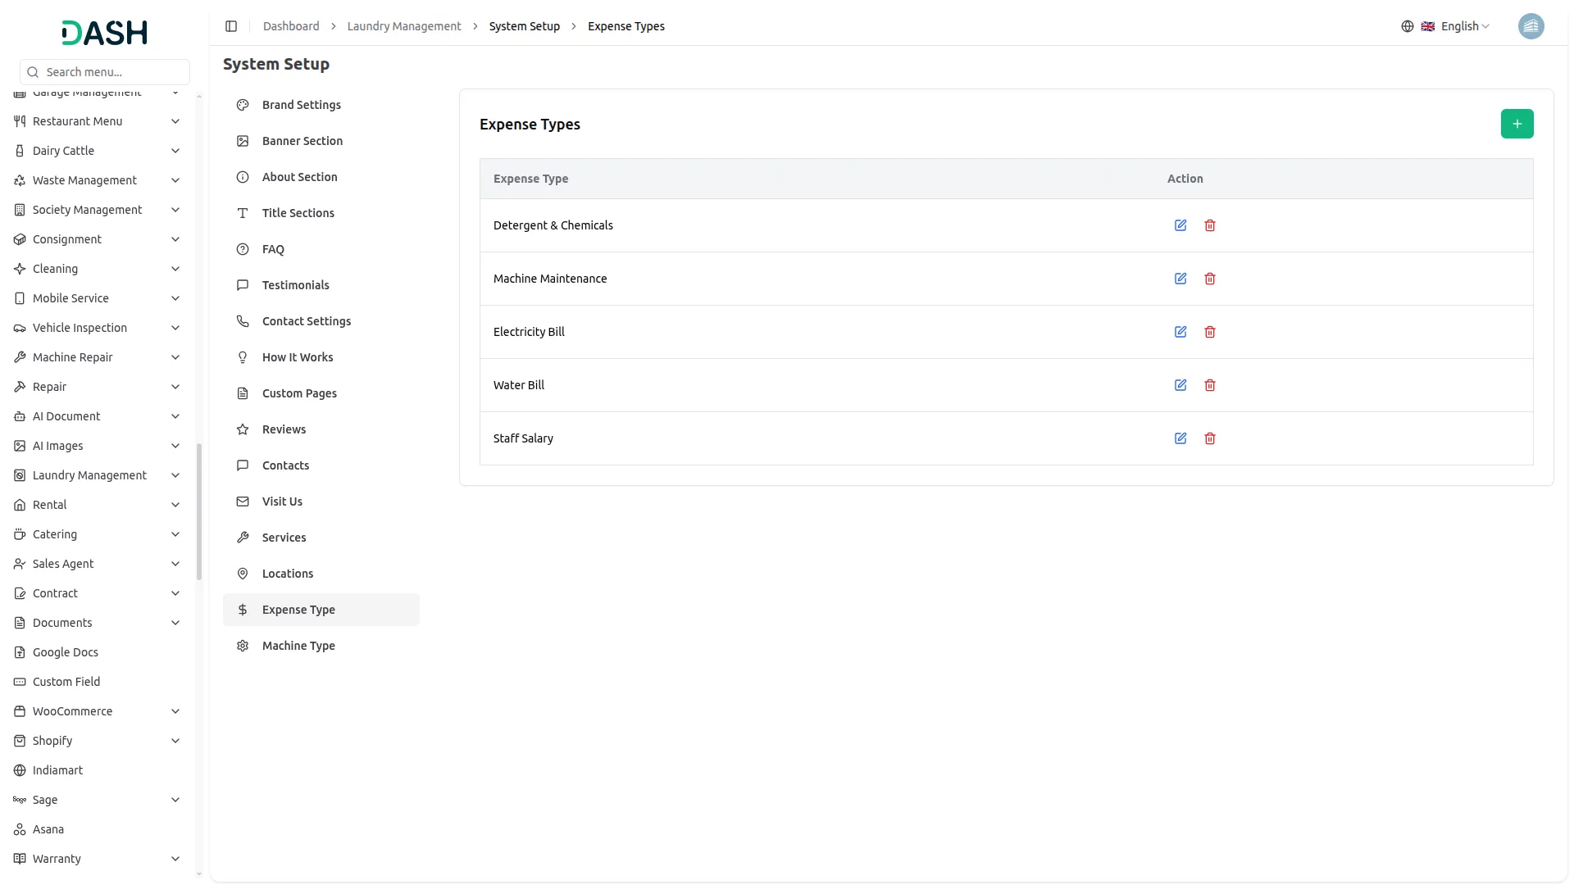The width and height of the screenshot is (1574, 885).
Task: Delete the Machine Maintenance row
Action: point(1210,279)
